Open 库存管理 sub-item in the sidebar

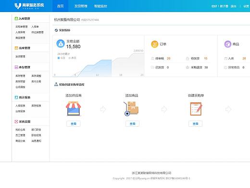pyautogui.click(x=20, y=76)
